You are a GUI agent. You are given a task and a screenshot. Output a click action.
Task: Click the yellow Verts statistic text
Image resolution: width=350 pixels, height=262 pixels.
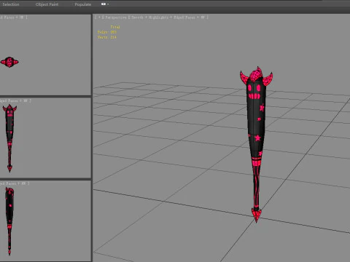[107, 37]
